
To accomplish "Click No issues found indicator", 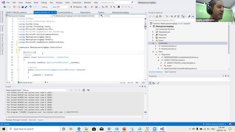I will pyautogui.click(x=25, y=82).
